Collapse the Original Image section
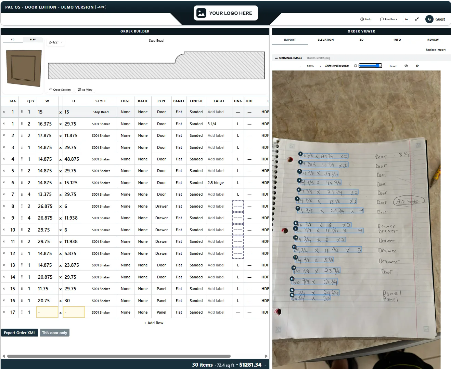Image resolution: width=451 pixels, height=369 pixels. [x=276, y=58]
